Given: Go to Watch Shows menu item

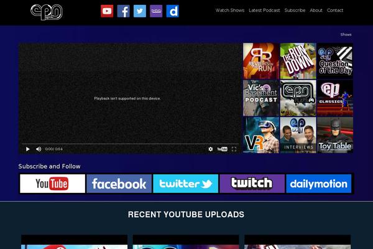Looking at the screenshot, I should click(x=230, y=10).
